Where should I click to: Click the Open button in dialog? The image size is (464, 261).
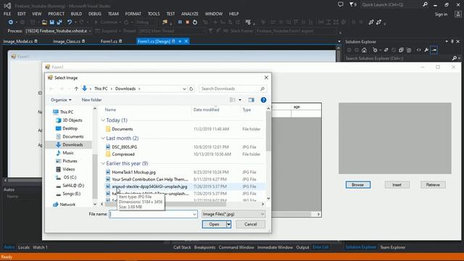pos(215,224)
